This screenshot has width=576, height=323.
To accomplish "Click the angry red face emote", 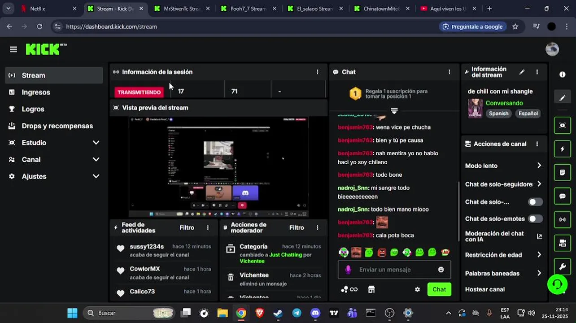I will click(x=381, y=253).
